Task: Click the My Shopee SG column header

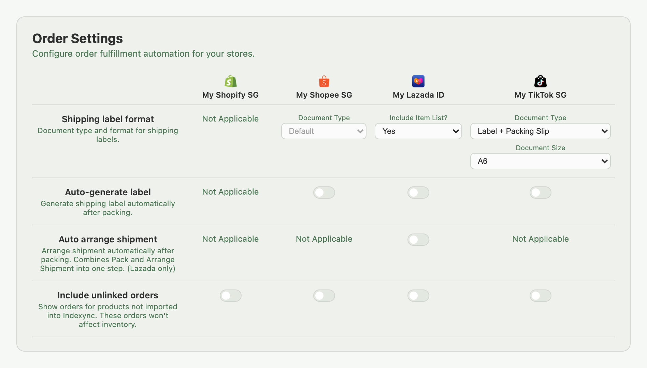Action: click(x=324, y=95)
